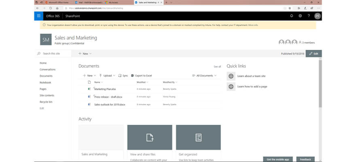
Task: Click the 3 members link
Action: (x=307, y=43)
